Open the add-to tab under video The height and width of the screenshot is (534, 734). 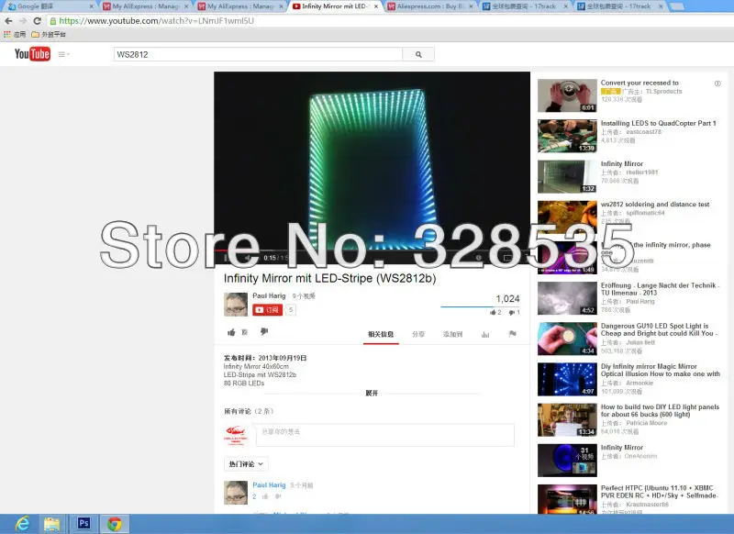click(x=452, y=334)
